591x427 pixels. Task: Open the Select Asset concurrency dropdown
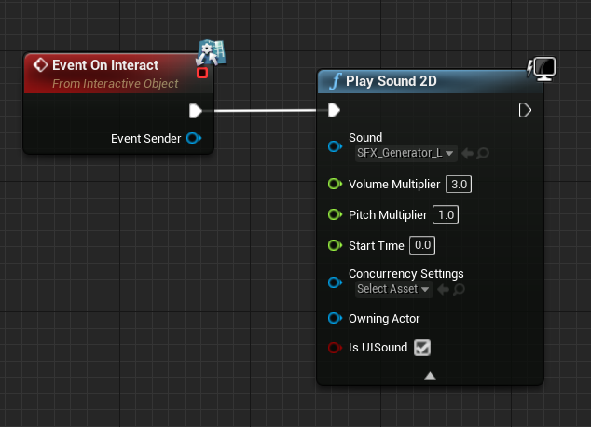tap(394, 289)
